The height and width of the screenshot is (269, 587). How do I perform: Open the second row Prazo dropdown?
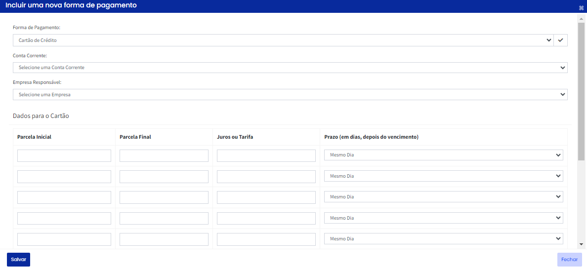[x=444, y=176]
